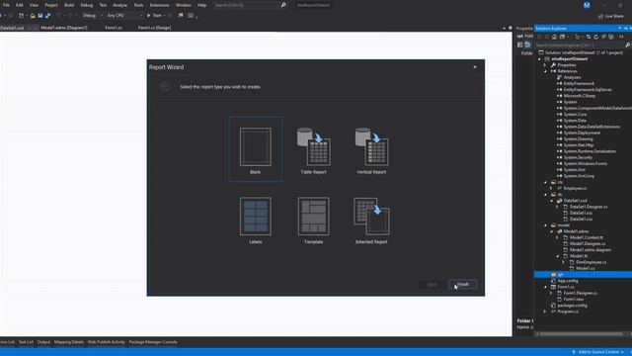The image size is (632, 356).
Task: Open the Build menu
Action: coord(69,5)
